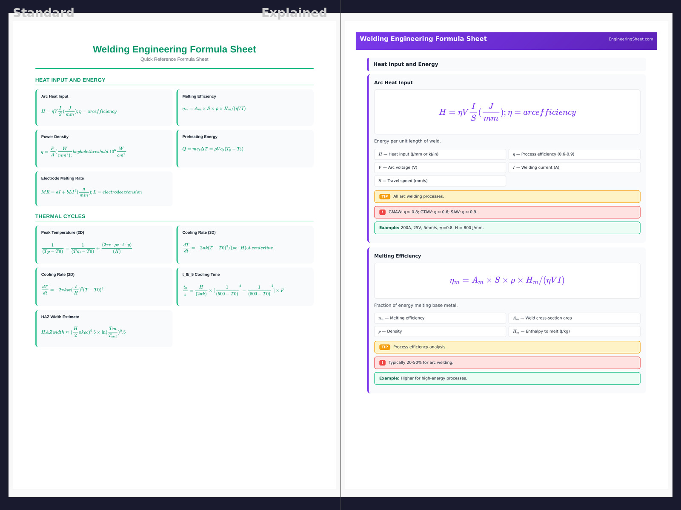Image resolution: width=681 pixels, height=510 pixels.
Task: Click the Cooling Rate (2D) formula card
Action: [x=104, y=286]
